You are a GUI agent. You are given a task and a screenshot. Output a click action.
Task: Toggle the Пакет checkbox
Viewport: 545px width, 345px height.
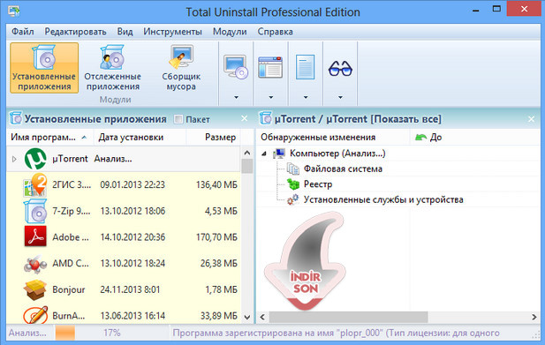tap(178, 119)
